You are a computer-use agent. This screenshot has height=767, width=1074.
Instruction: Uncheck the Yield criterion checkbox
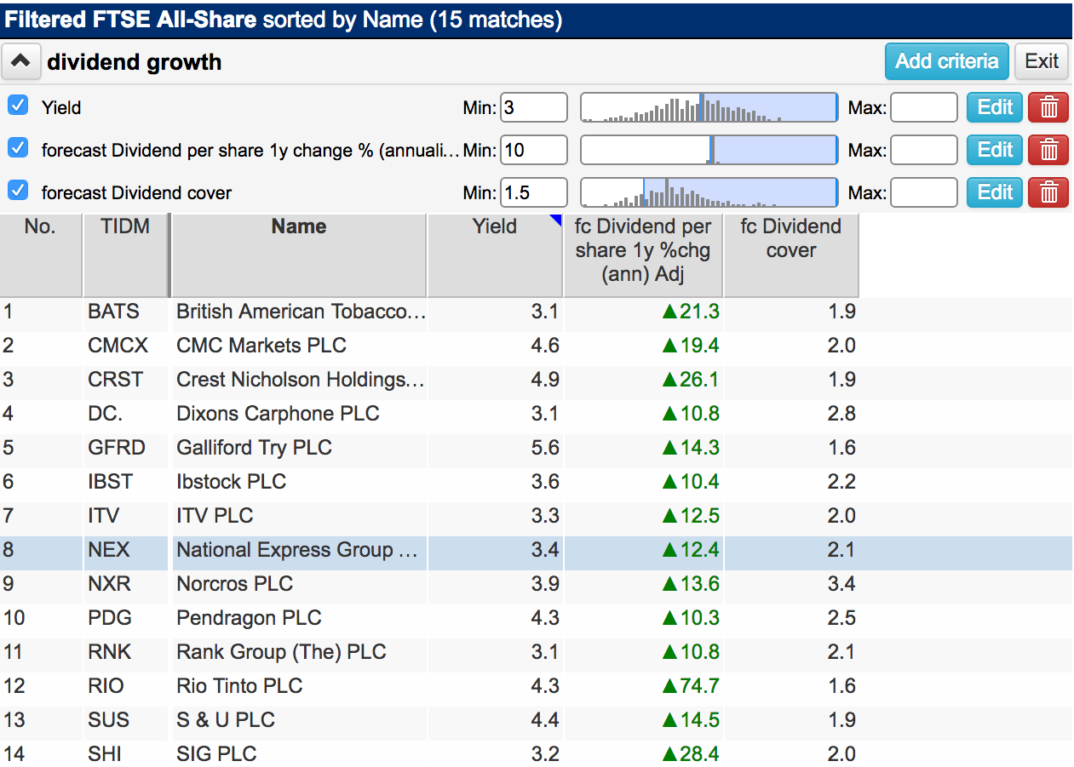18,106
